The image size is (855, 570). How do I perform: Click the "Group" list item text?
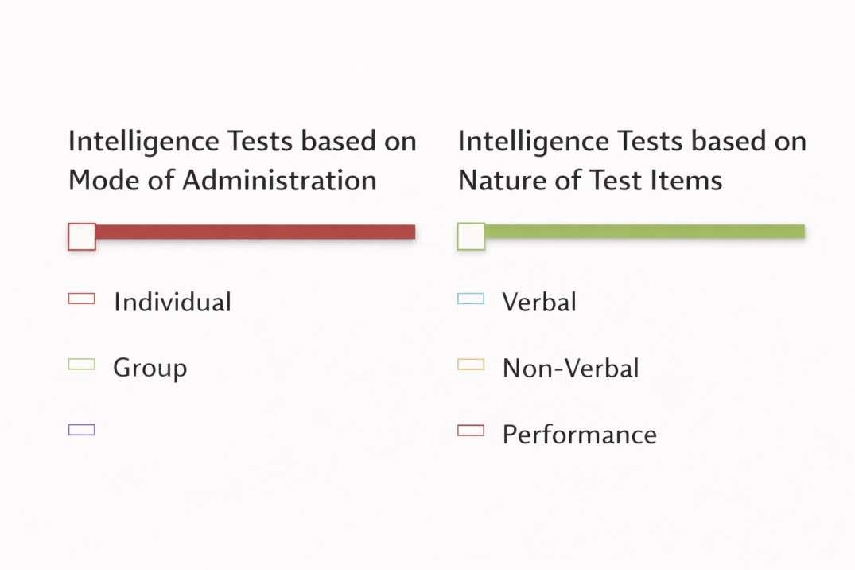tap(150, 369)
